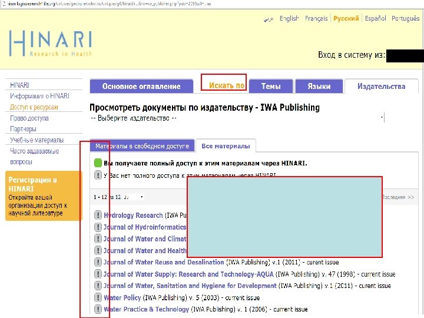Open 'Партнеры' sidebar link

pyautogui.click(x=23, y=129)
